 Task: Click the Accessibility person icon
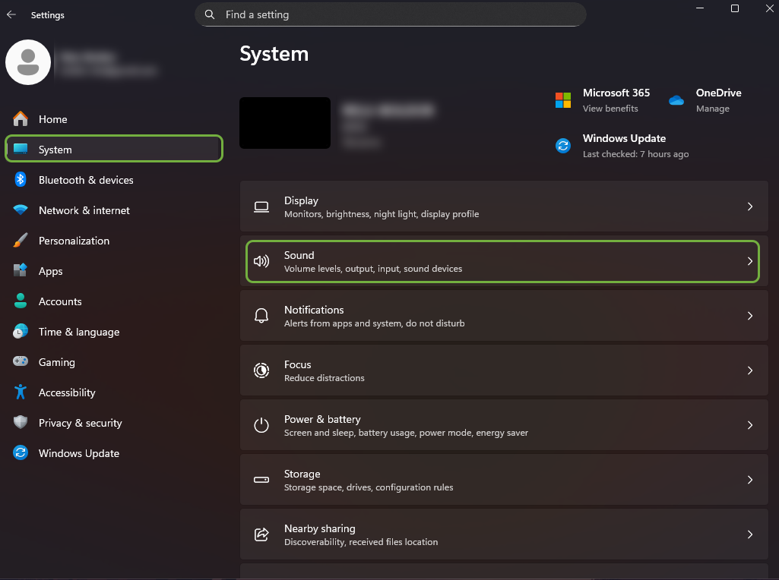click(21, 392)
